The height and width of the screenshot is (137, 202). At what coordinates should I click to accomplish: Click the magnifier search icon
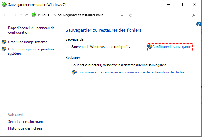(194, 15)
